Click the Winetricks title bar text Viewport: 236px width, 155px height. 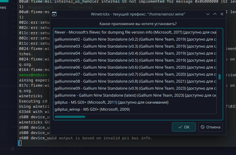pos(138,14)
